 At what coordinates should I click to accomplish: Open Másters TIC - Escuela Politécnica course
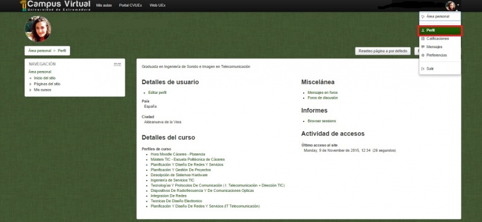click(x=187, y=159)
